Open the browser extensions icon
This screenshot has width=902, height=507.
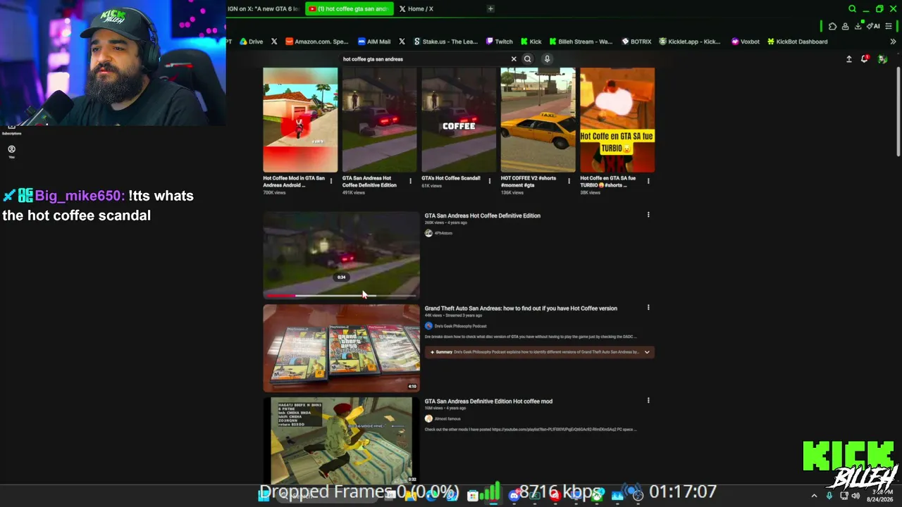[x=832, y=26]
